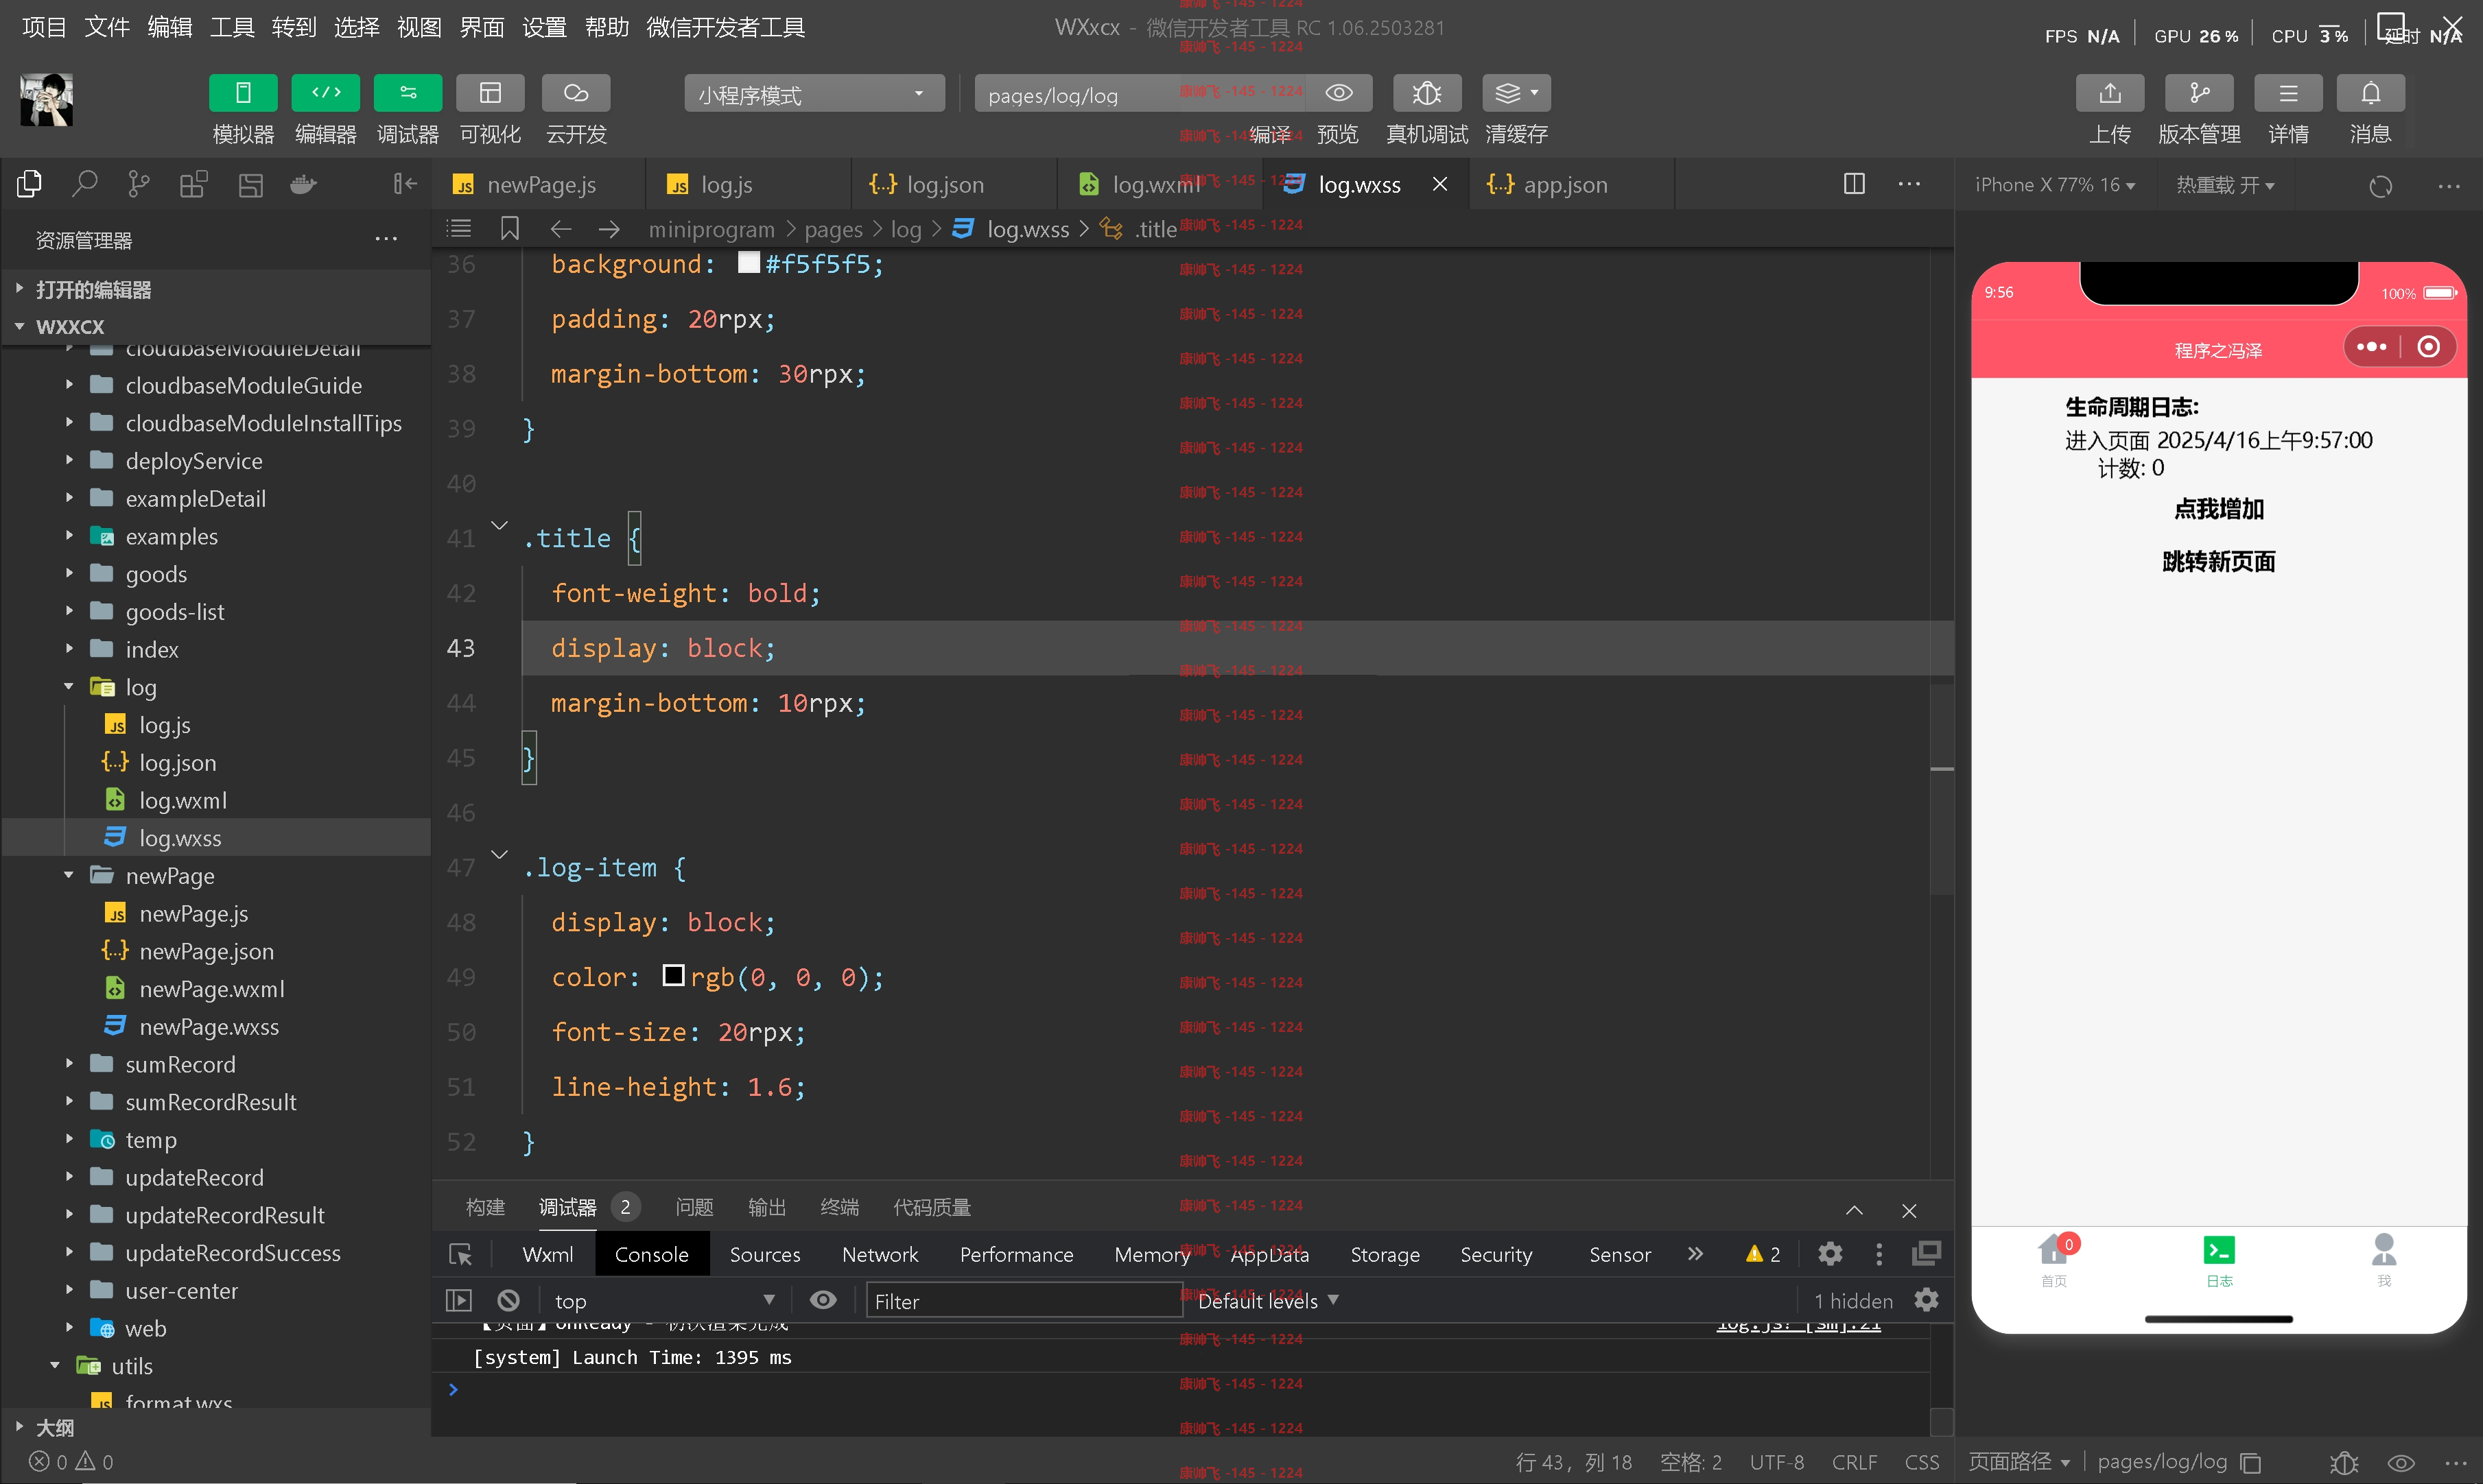Click the element inspect picker icon

coord(460,1254)
